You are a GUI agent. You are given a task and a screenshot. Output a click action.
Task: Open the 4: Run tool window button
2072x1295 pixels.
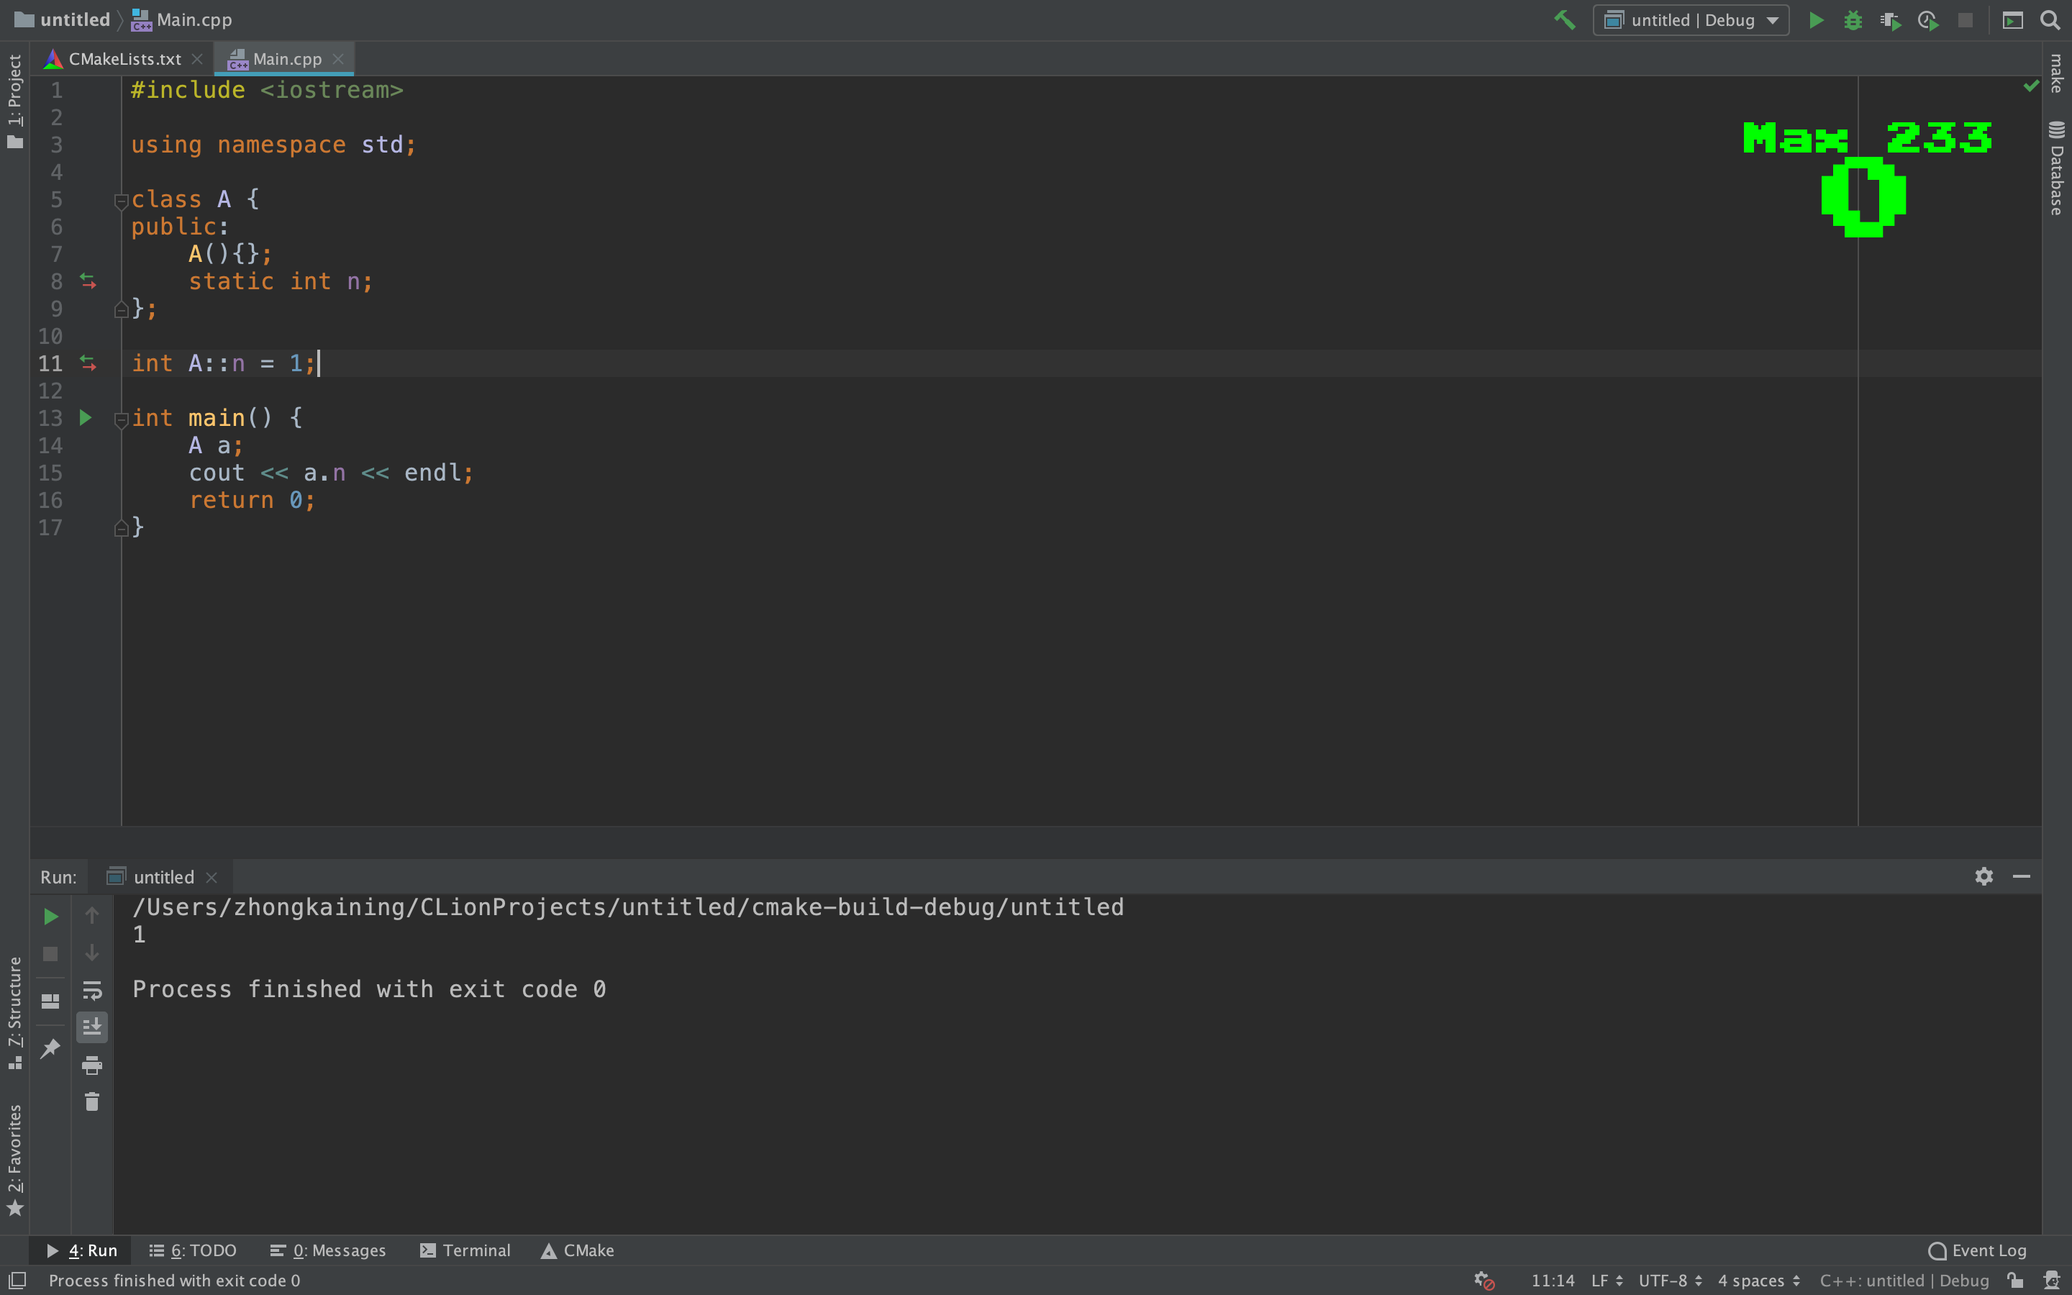81,1250
